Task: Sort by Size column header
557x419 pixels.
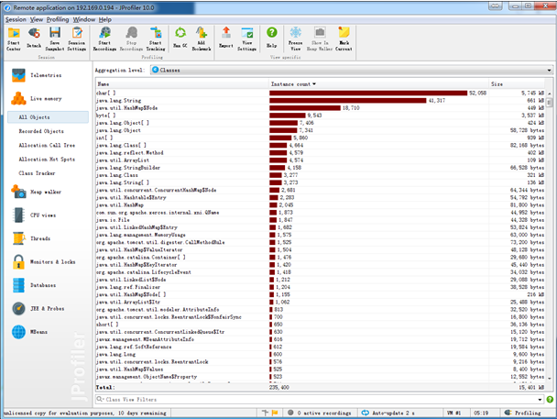Action: tap(518, 84)
